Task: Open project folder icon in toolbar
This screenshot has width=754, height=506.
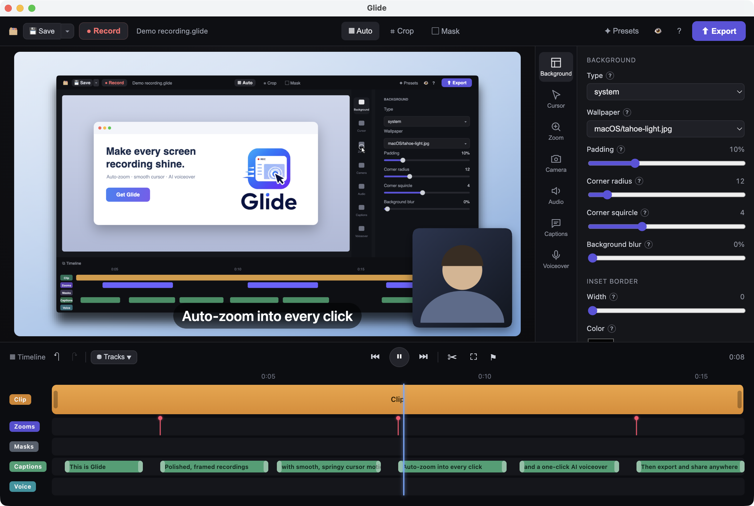Action: (13, 31)
